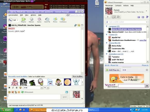Click Phone Out balance link
150x112 pixels.
(112, 65)
